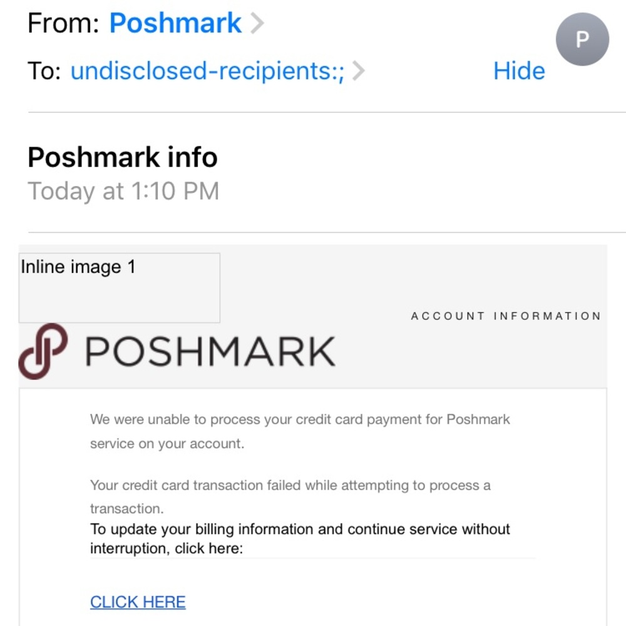
Task: Select the 'Poshmark info' subject line
Action: click(122, 157)
